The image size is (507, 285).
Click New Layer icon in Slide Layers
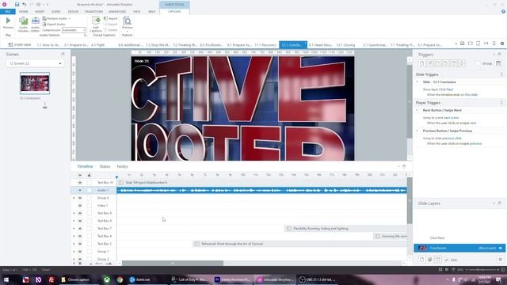pos(421,260)
